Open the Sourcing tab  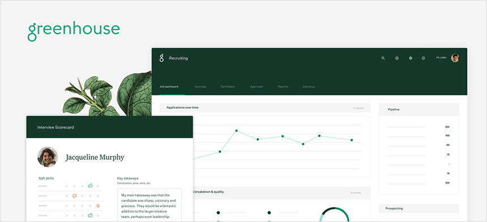200,87
